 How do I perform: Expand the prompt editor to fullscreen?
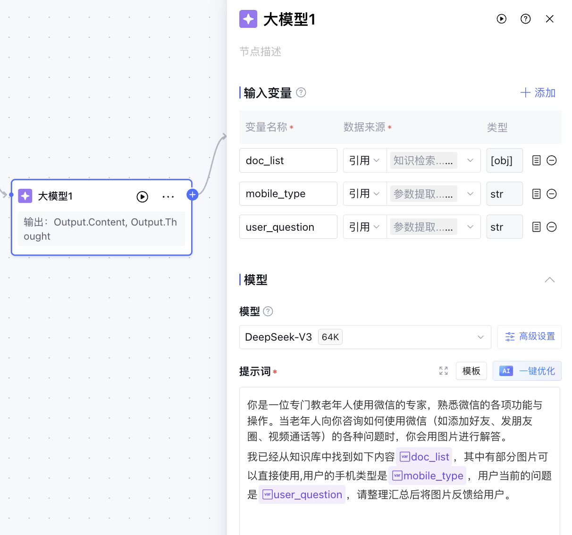click(443, 371)
